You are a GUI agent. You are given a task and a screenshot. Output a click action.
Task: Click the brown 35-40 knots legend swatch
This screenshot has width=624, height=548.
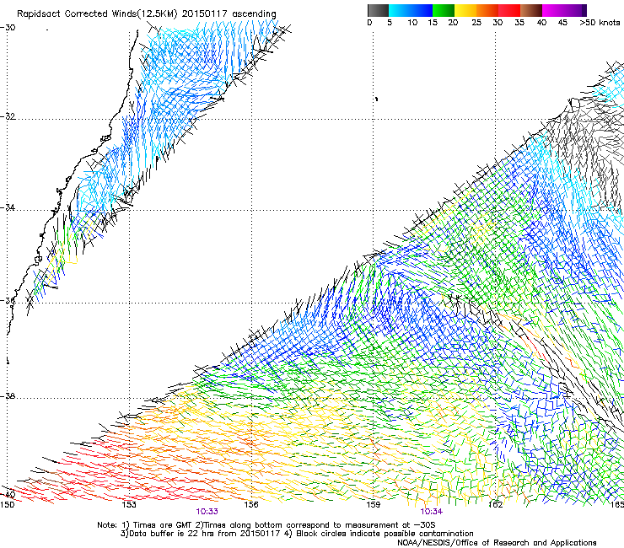[531, 10]
